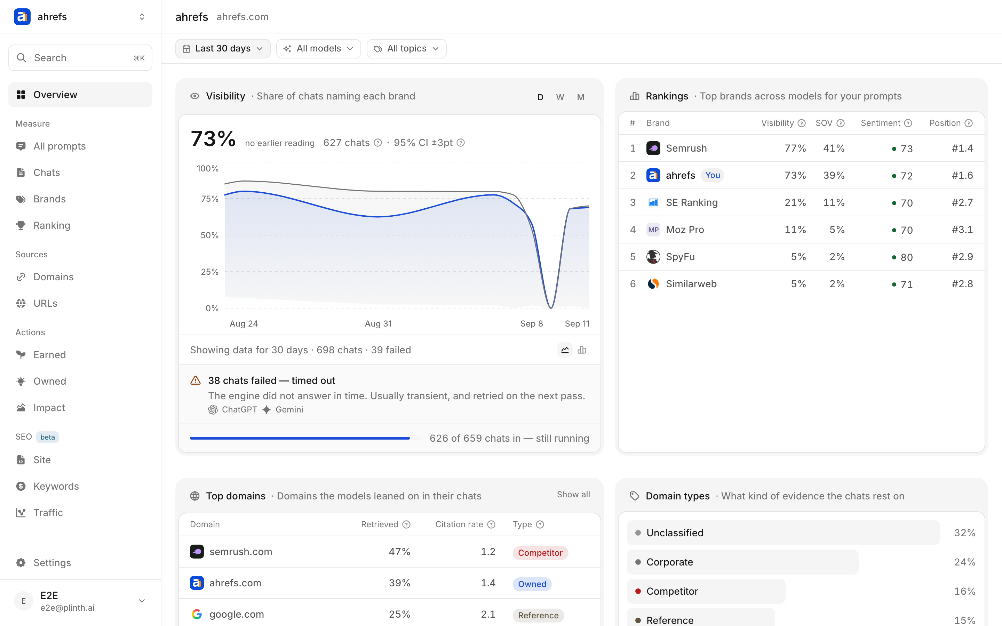This screenshot has height=626, width=1002.
Task: Open the Ranking section
Action: (80, 225)
